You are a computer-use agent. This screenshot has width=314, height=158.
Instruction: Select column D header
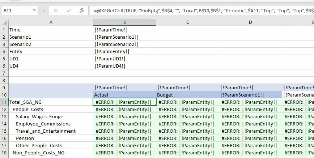click(x=251, y=22)
